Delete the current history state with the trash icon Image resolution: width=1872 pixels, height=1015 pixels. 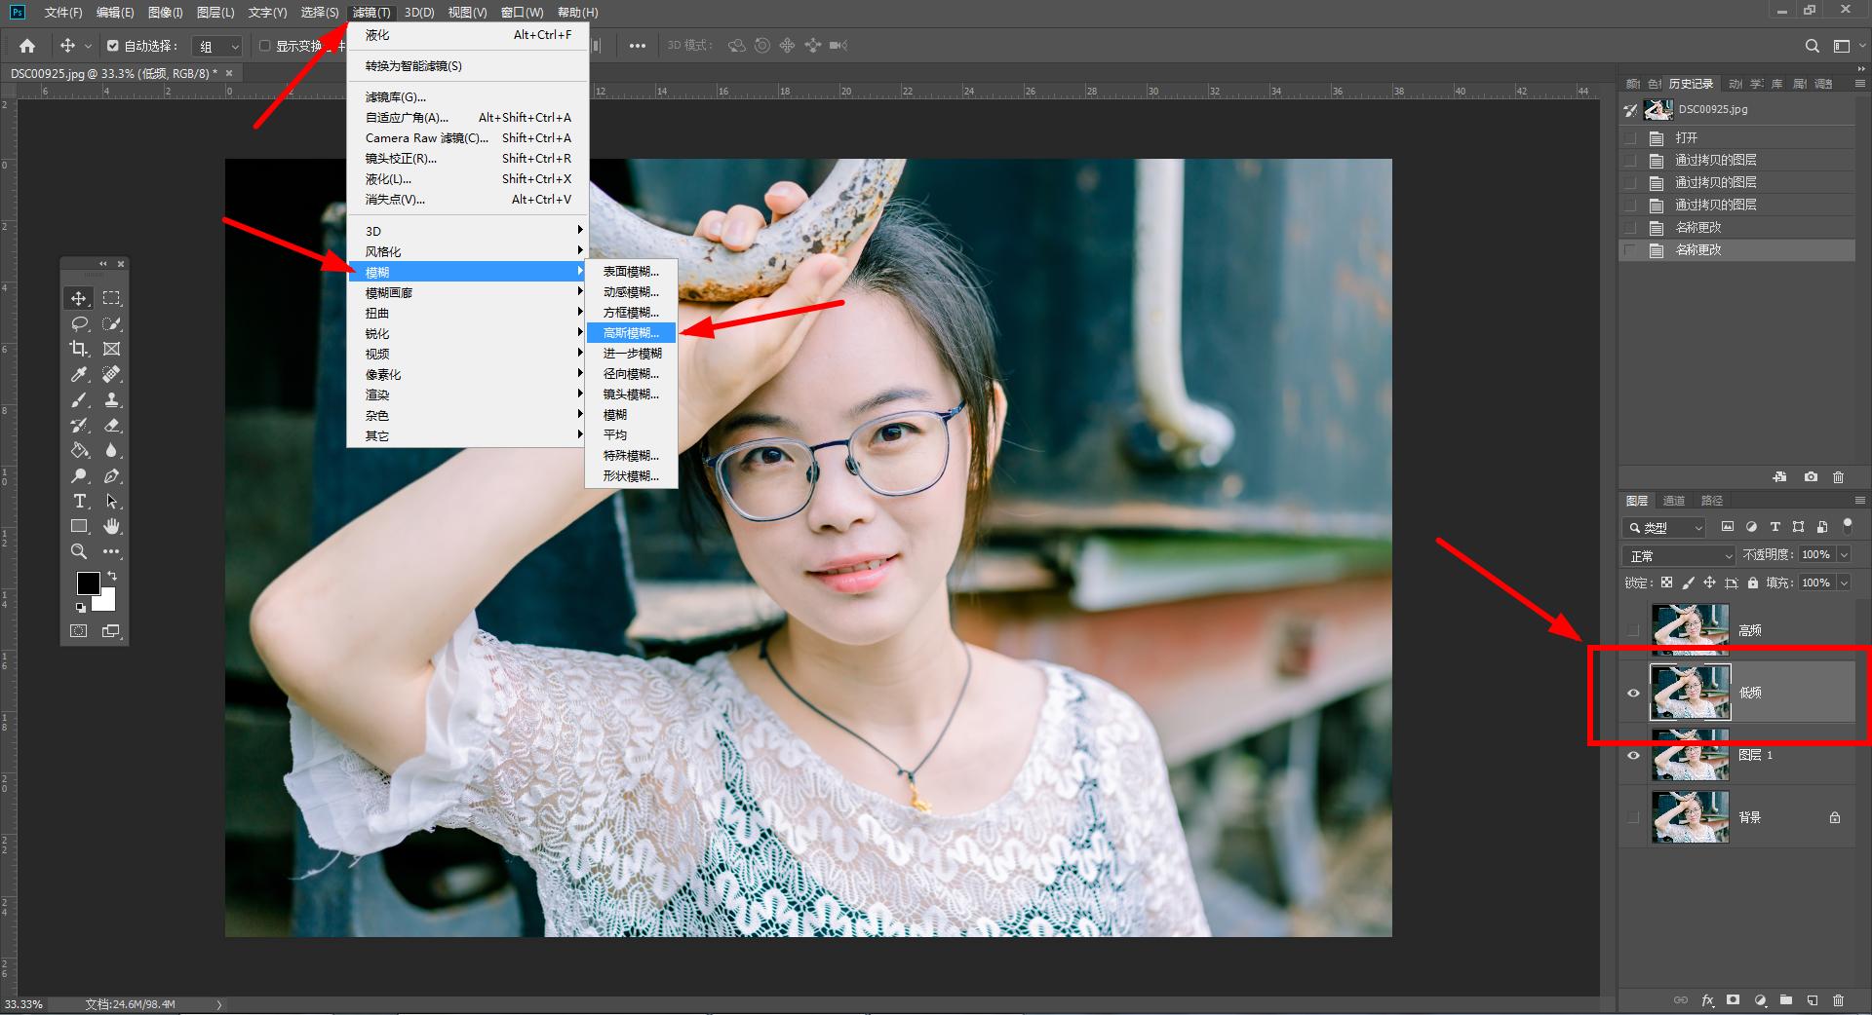click(1838, 477)
